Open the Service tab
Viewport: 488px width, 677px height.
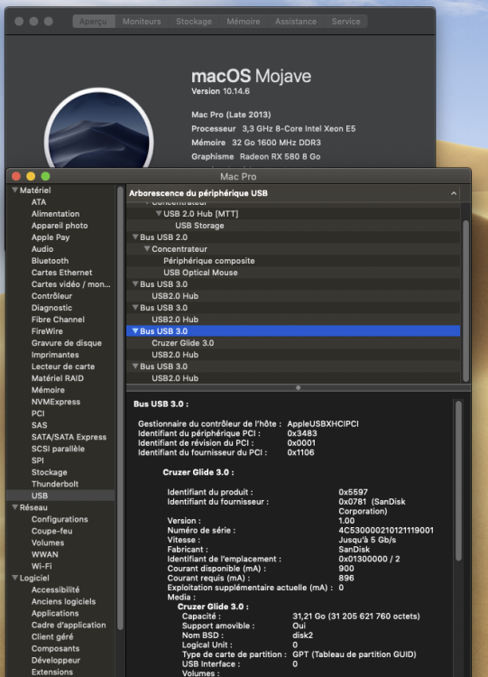[x=345, y=21]
